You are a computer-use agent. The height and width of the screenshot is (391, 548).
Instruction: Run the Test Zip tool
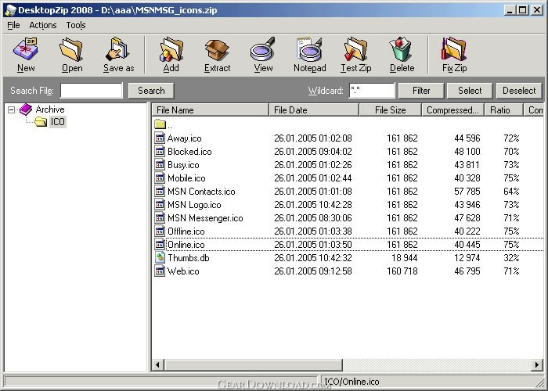pos(355,50)
